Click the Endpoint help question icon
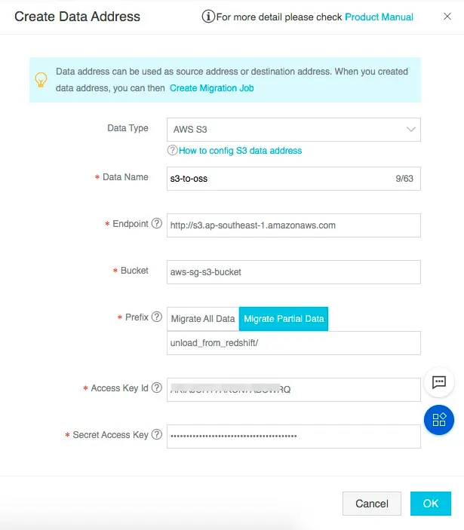This screenshot has height=530, width=464. 157,224
